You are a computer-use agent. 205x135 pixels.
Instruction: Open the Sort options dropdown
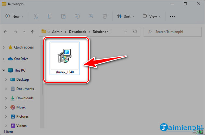pos(126,16)
